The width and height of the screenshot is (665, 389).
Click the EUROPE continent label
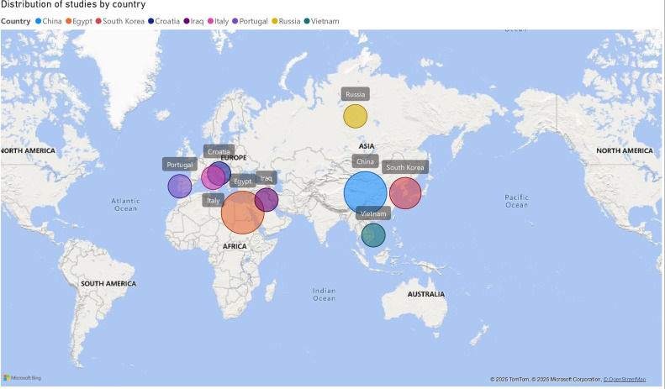(234, 158)
